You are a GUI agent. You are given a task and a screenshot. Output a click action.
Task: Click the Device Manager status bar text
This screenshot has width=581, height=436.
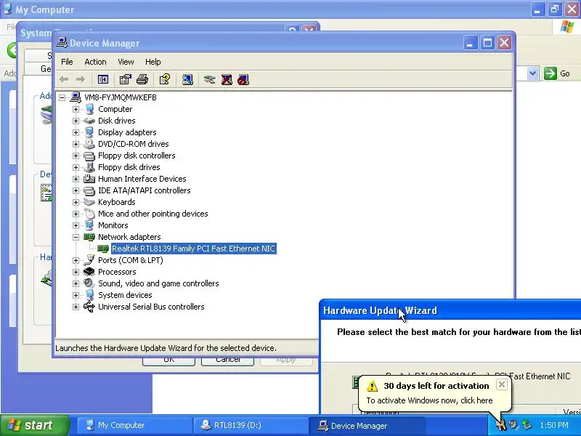point(166,348)
